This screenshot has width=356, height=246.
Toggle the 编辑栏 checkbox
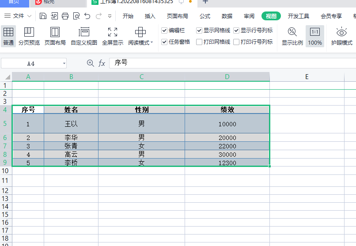click(x=164, y=30)
